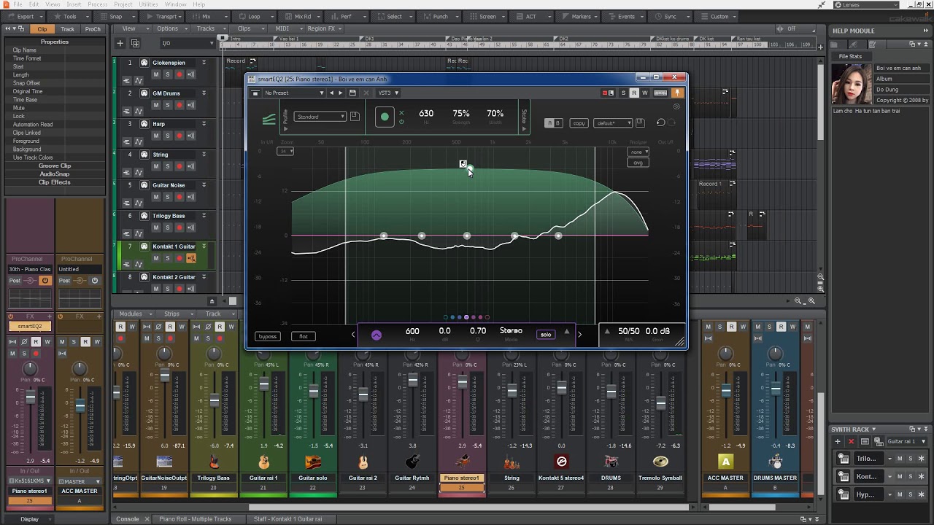
Task: Mute the Glokenspien track
Action: point(155,74)
